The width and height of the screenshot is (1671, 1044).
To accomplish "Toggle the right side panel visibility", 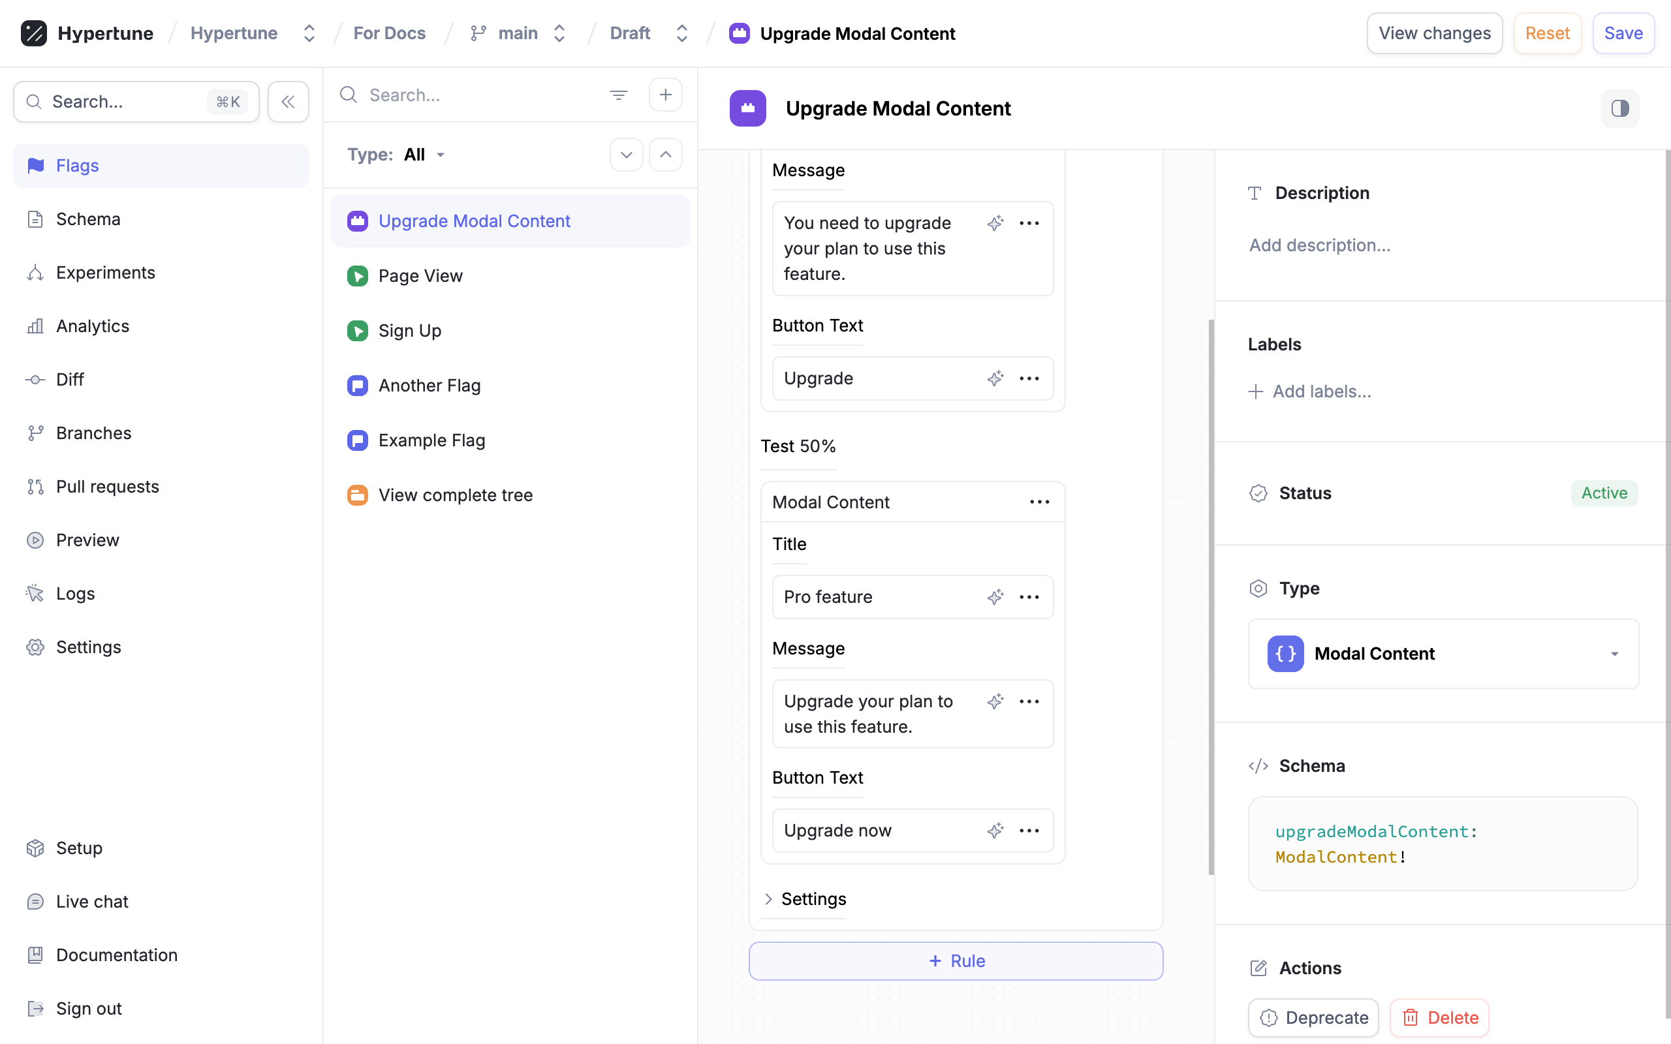I will (x=1619, y=108).
